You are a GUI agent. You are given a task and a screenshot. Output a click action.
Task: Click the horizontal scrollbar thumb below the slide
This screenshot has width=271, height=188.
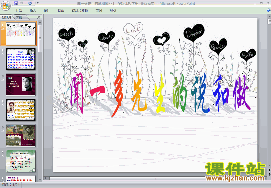156,178
